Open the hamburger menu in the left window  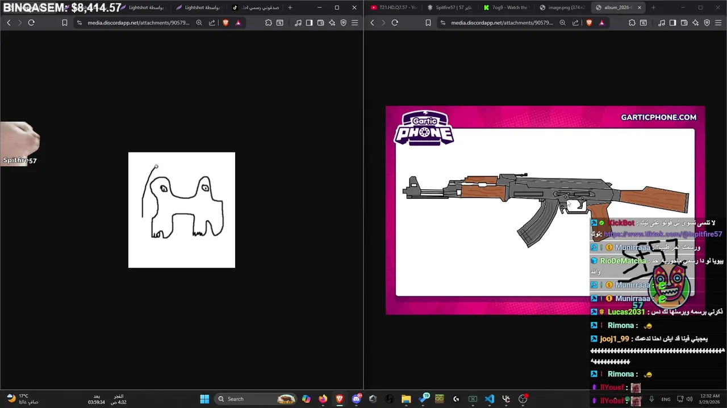click(x=355, y=23)
